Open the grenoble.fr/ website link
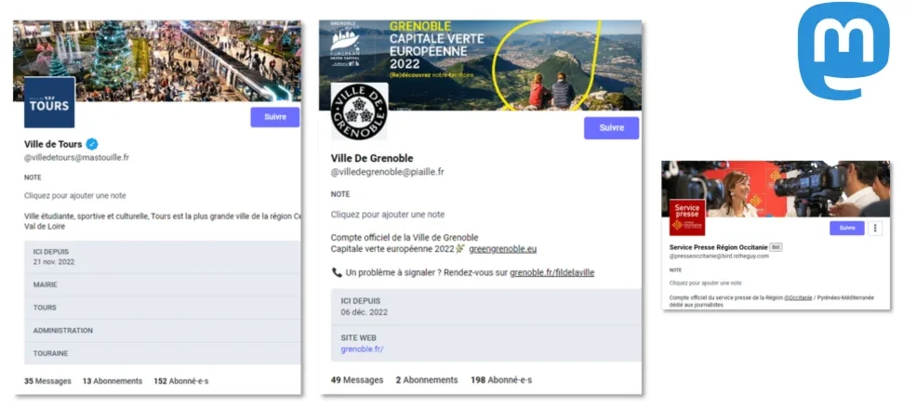Screen dimensions: 916x407 [362, 349]
